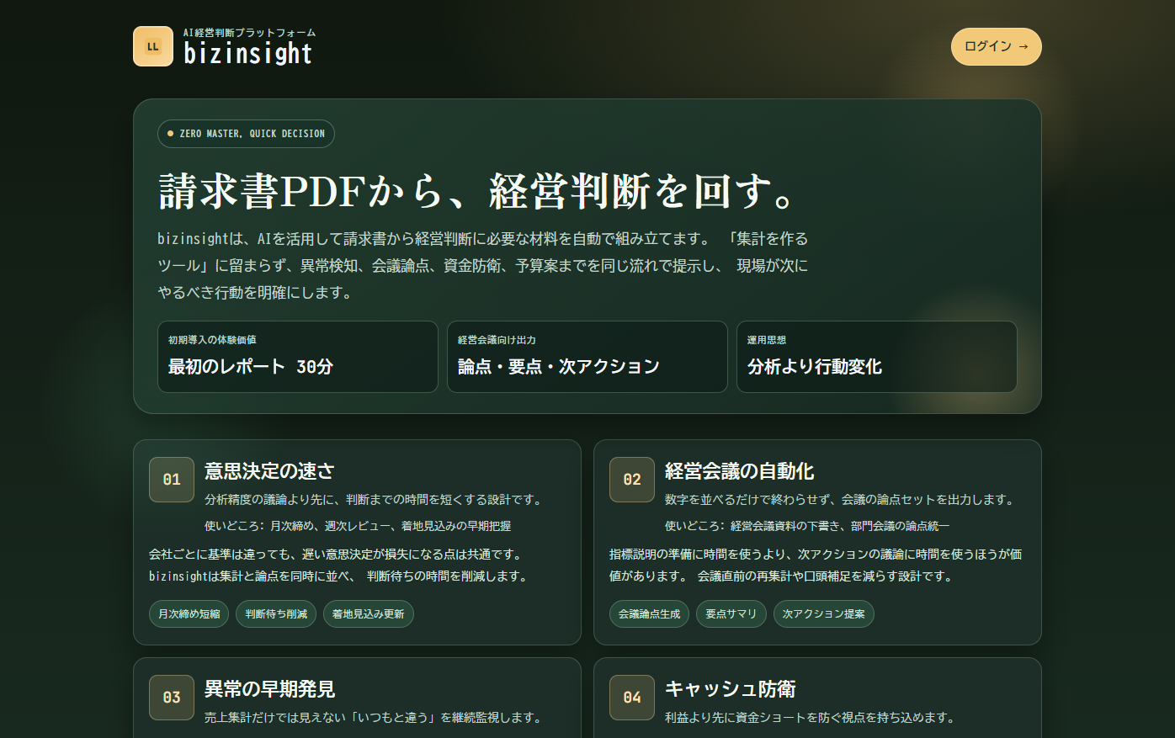Click the ZERO MASTER, QUICK DECISION badge
This screenshot has height=738, width=1175.
(246, 134)
